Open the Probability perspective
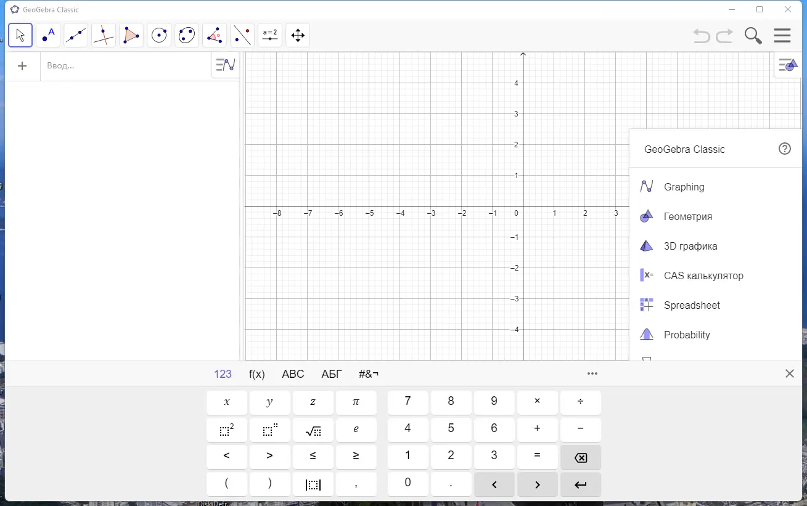The height and width of the screenshot is (506, 807). (x=715, y=335)
